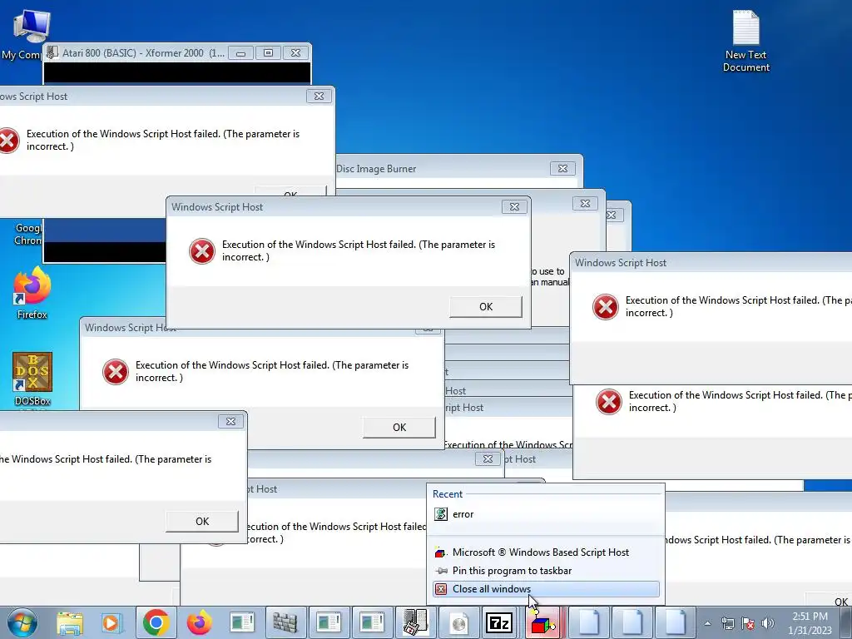Viewport: 852px width, 639px height.
Task: Close the bottom-left Script Host dialog
Action: 230,421
